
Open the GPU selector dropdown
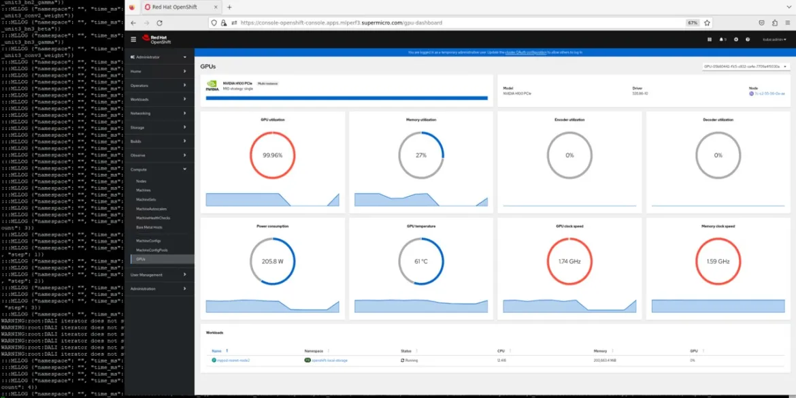coord(746,67)
